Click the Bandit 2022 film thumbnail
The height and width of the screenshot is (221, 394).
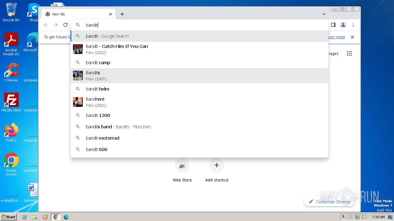(78, 49)
